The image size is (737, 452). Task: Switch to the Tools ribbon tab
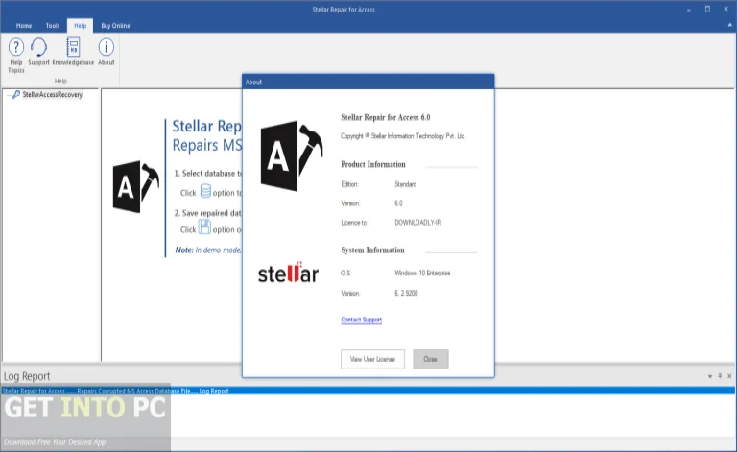[53, 26]
